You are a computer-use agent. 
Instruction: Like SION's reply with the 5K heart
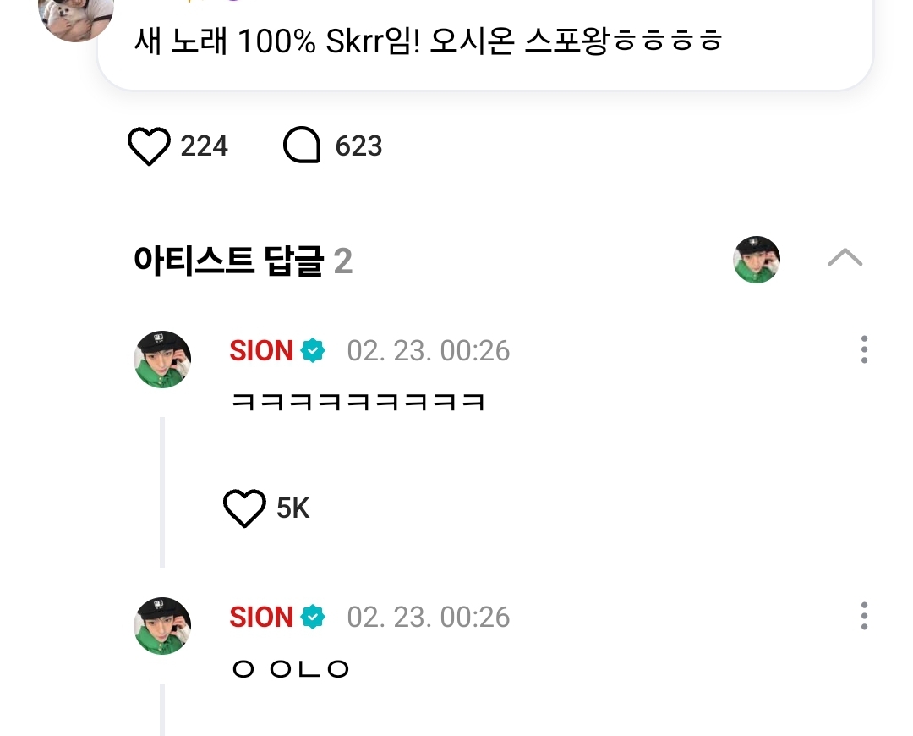243,508
